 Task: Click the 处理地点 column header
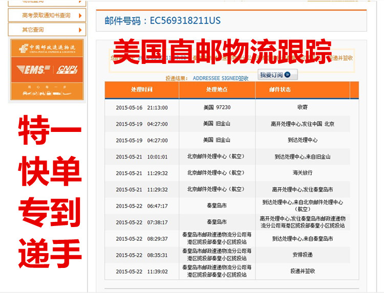click(x=217, y=90)
